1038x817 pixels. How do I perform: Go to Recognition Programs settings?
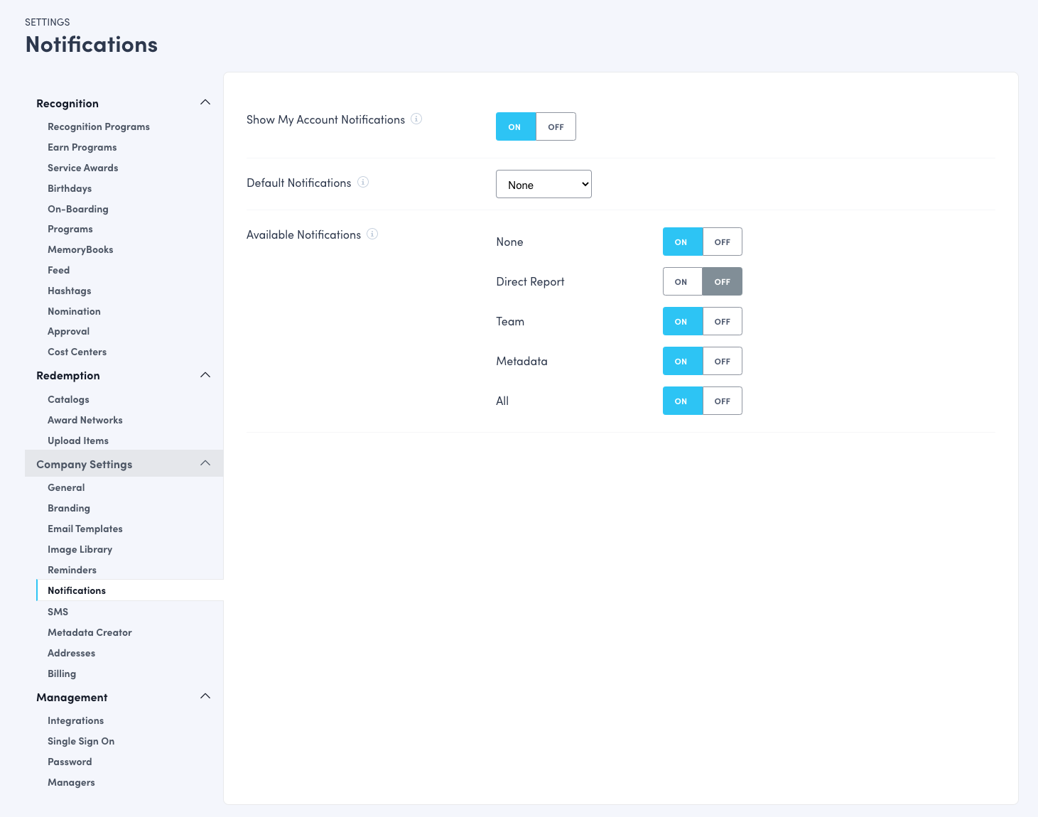coord(98,126)
